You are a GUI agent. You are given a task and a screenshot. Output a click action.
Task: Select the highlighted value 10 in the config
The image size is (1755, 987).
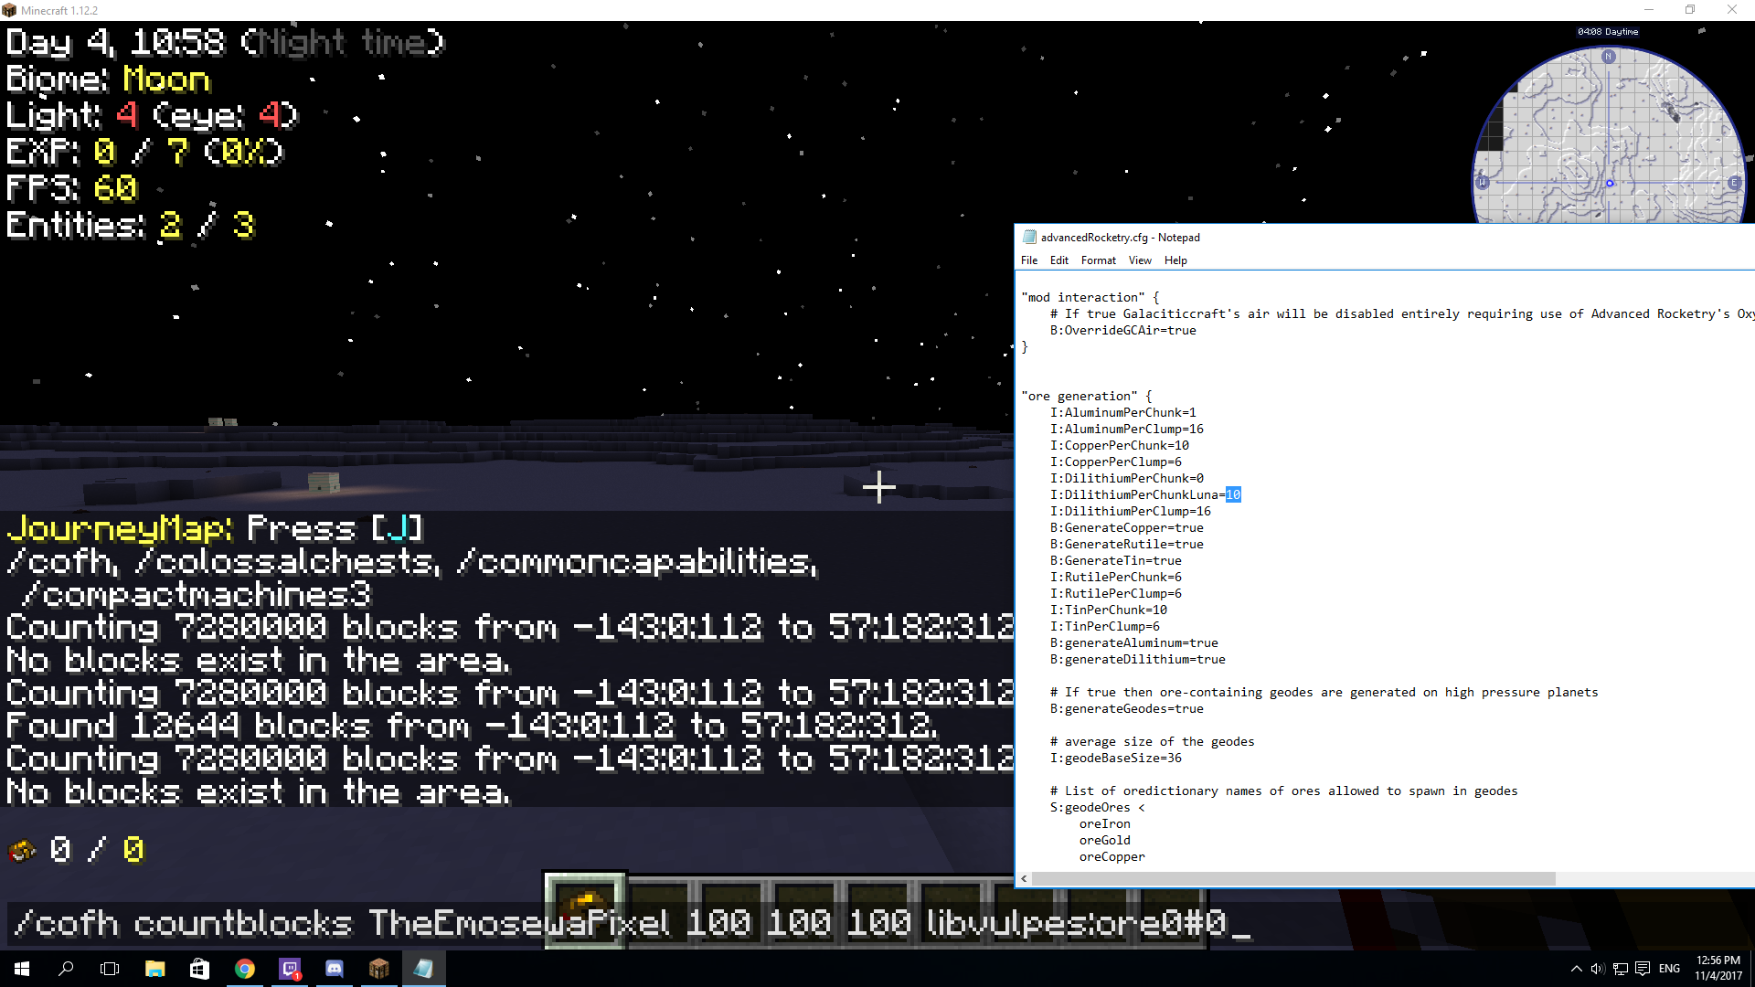[1234, 494]
